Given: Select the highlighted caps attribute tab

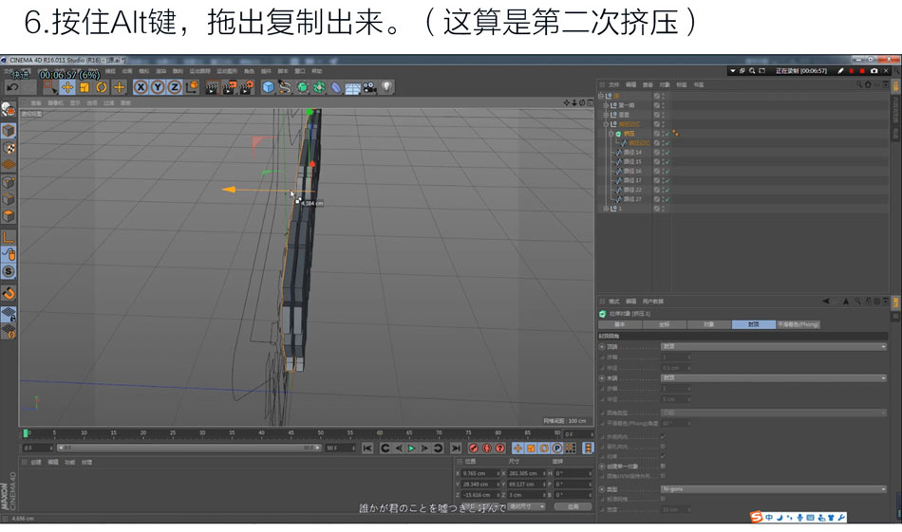Looking at the screenshot, I should (x=754, y=324).
